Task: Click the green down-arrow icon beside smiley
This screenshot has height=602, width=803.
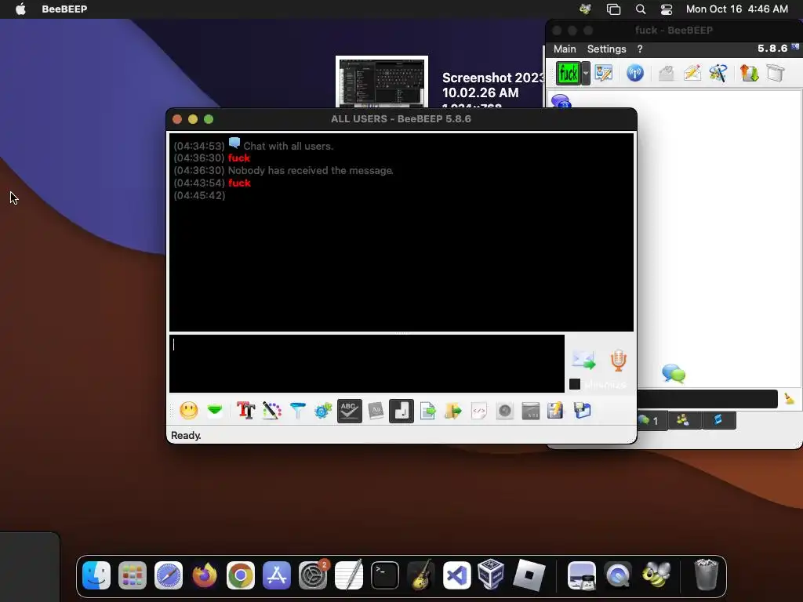Action: click(x=215, y=410)
